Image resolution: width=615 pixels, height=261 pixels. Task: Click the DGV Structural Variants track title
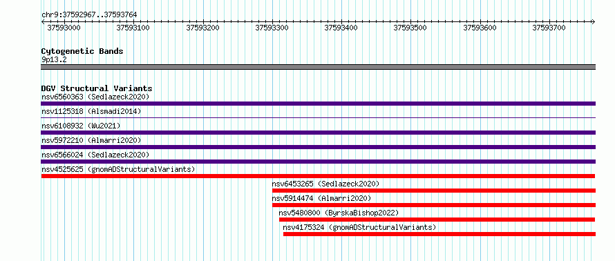(97, 88)
